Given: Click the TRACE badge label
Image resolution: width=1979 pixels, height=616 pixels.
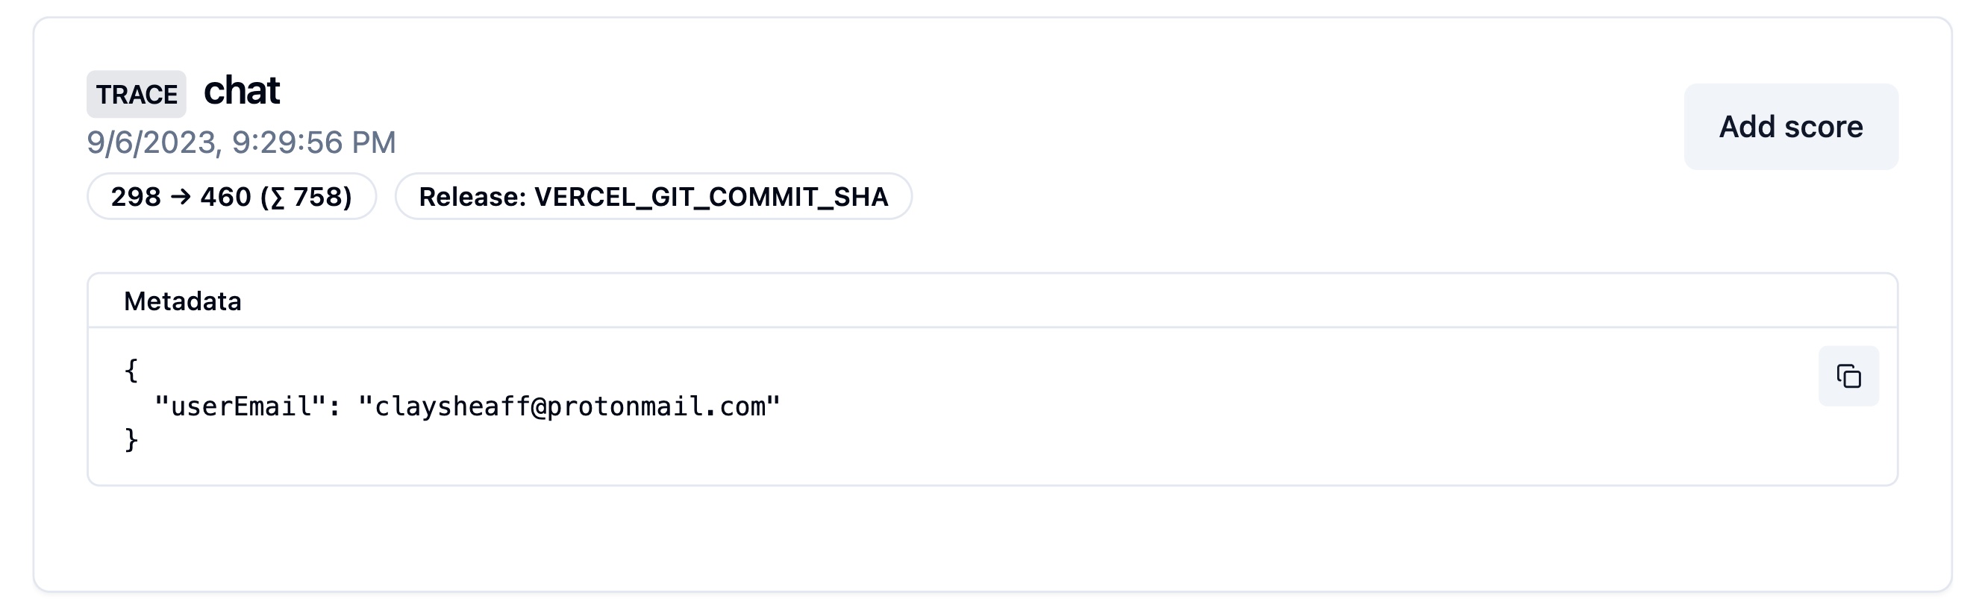Looking at the screenshot, I should tap(137, 95).
